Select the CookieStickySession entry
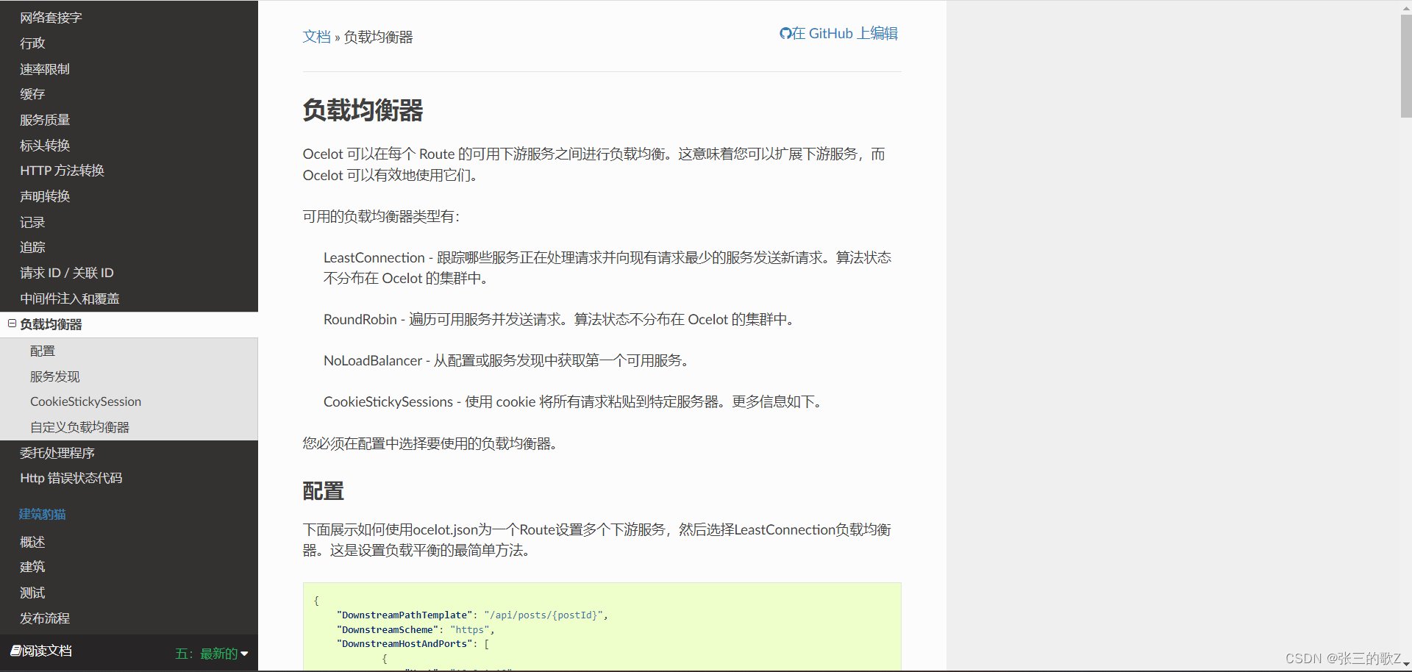This screenshot has height=672, width=1412. pyautogui.click(x=85, y=401)
